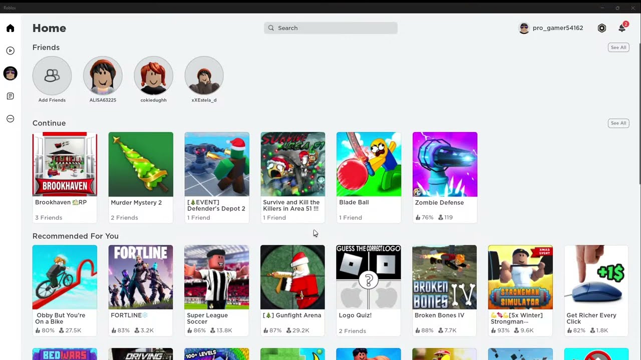The height and width of the screenshot is (360, 641).
Task: Open the notifications bell icon
Action: (x=622, y=28)
